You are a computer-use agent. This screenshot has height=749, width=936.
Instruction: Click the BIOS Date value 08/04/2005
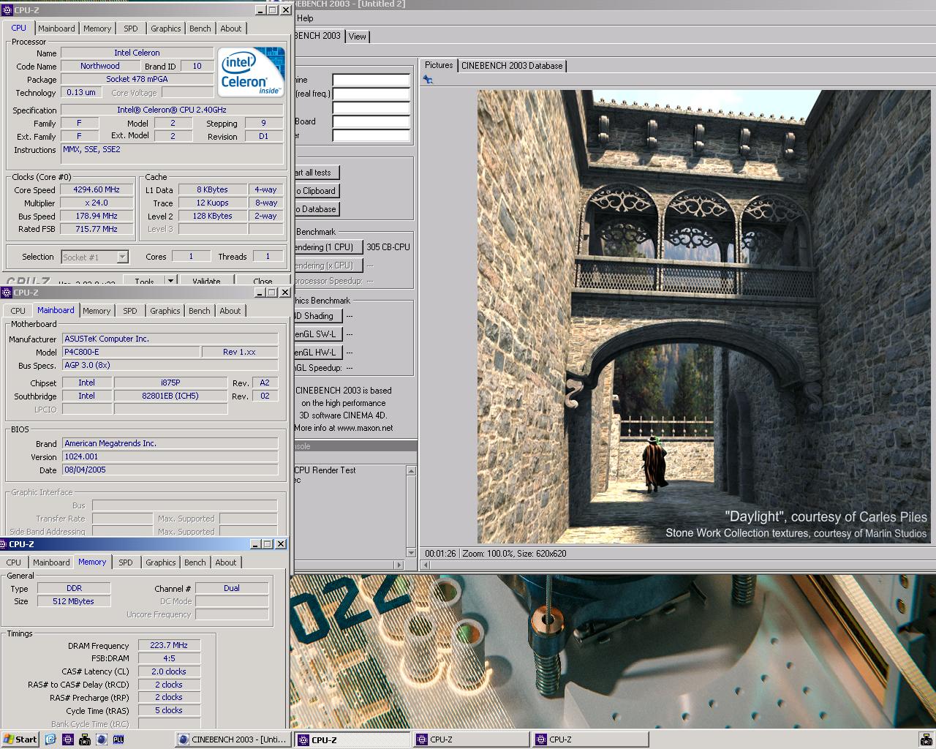pyautogui.click(x=170, y=470)
